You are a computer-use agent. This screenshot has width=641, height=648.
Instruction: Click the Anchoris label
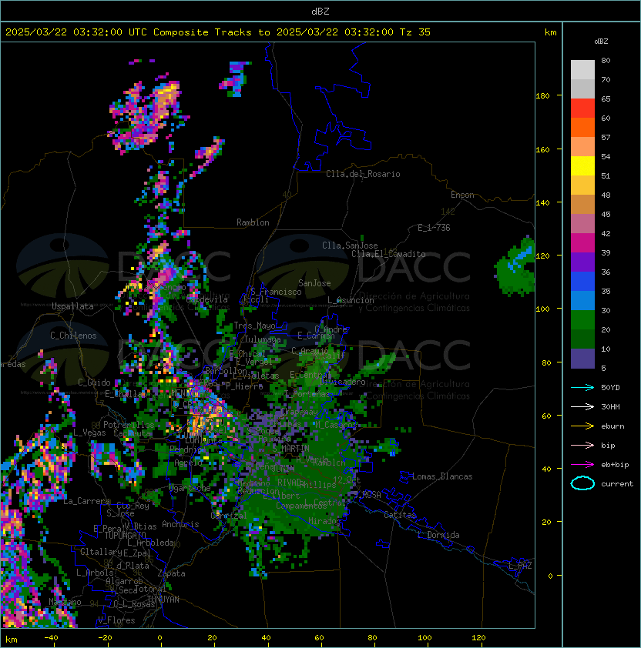[180, 524]
